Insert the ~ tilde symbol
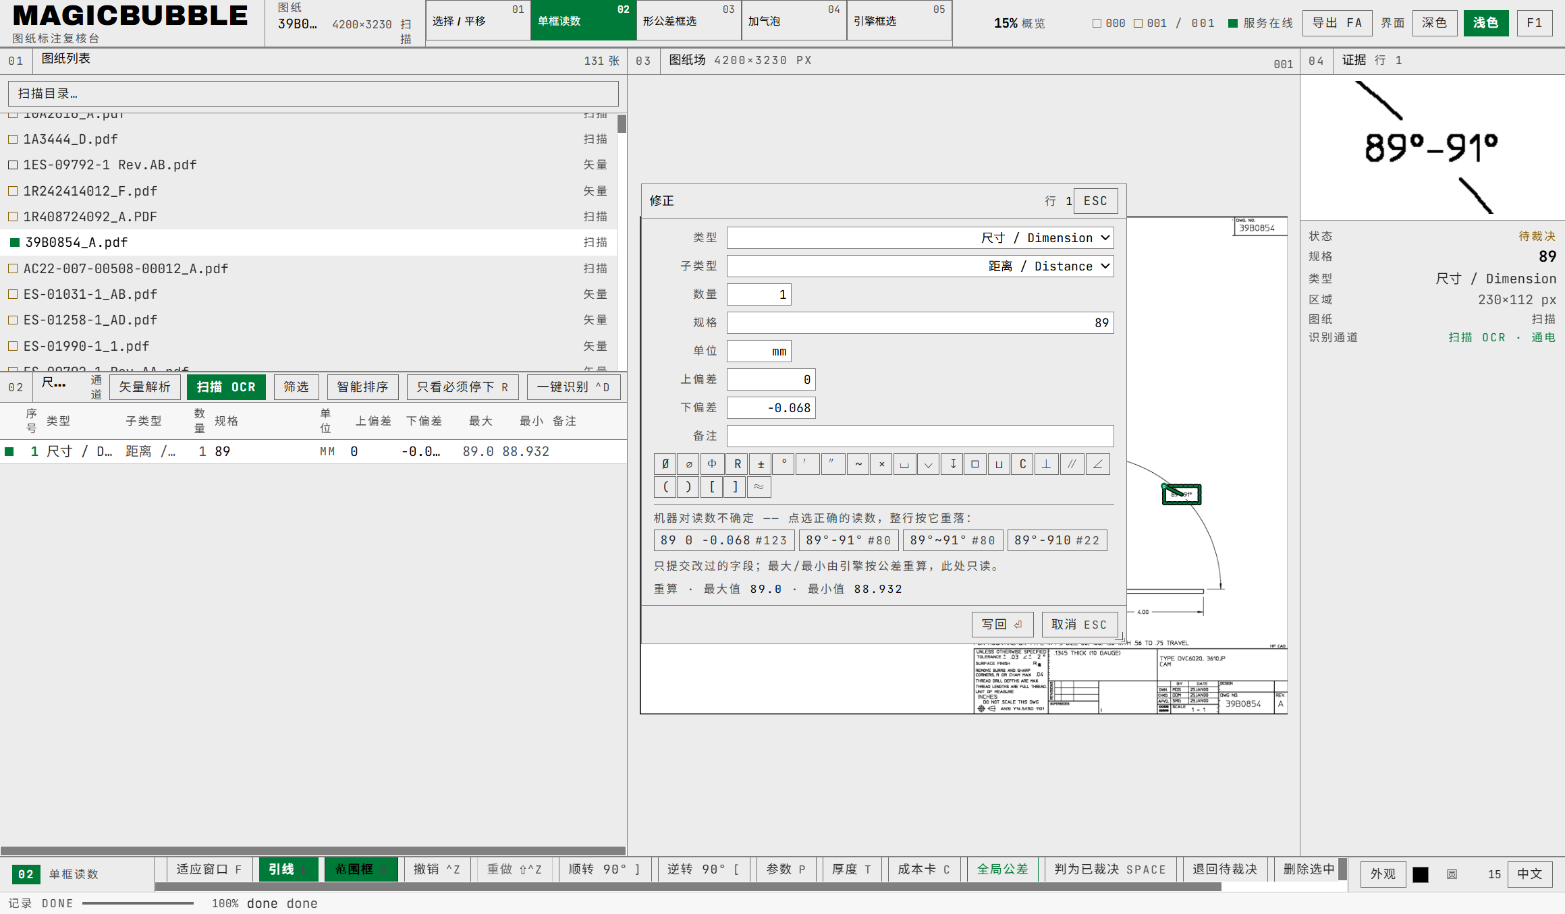 point(858,464)
